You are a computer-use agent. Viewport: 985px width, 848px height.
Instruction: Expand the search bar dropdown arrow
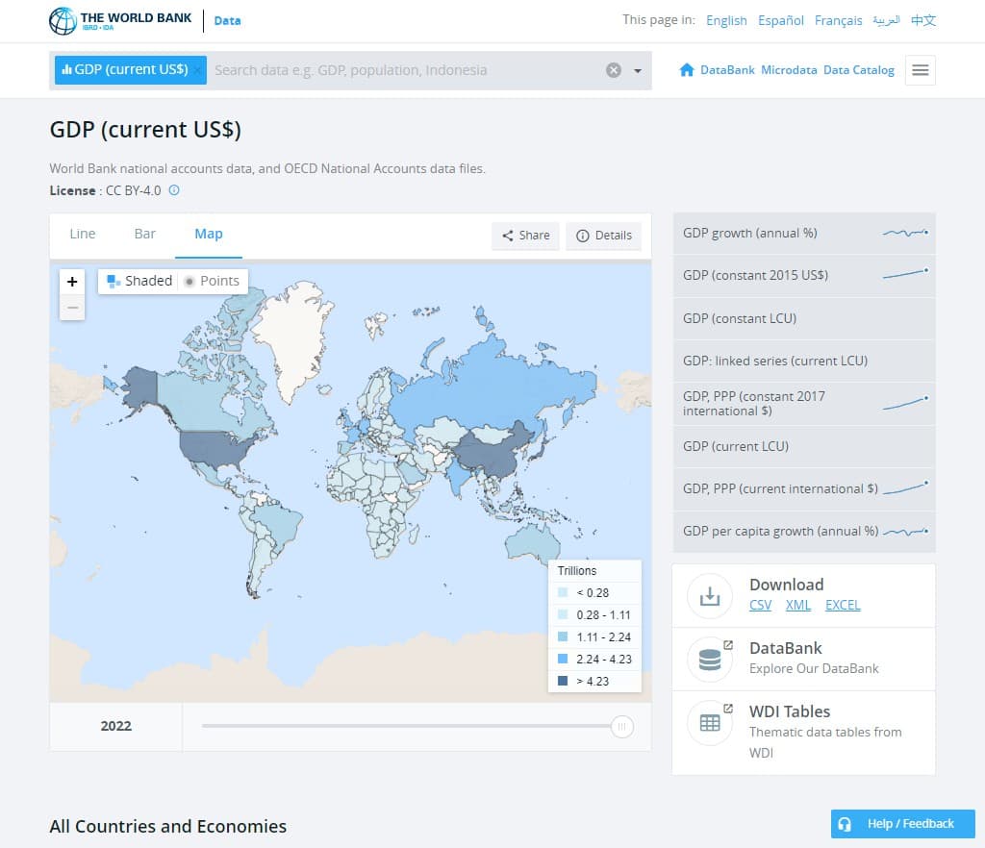click(x=637, y=70)
